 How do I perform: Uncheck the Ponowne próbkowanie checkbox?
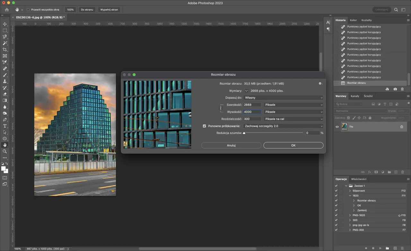[x=205, y=126]
